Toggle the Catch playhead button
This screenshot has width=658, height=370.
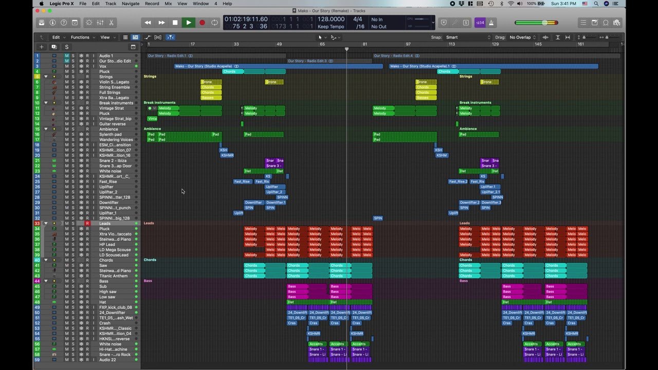pos(170,38)
